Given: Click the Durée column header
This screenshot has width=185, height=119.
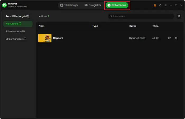Looking at the screenshot, I should (x=133, y=26).
